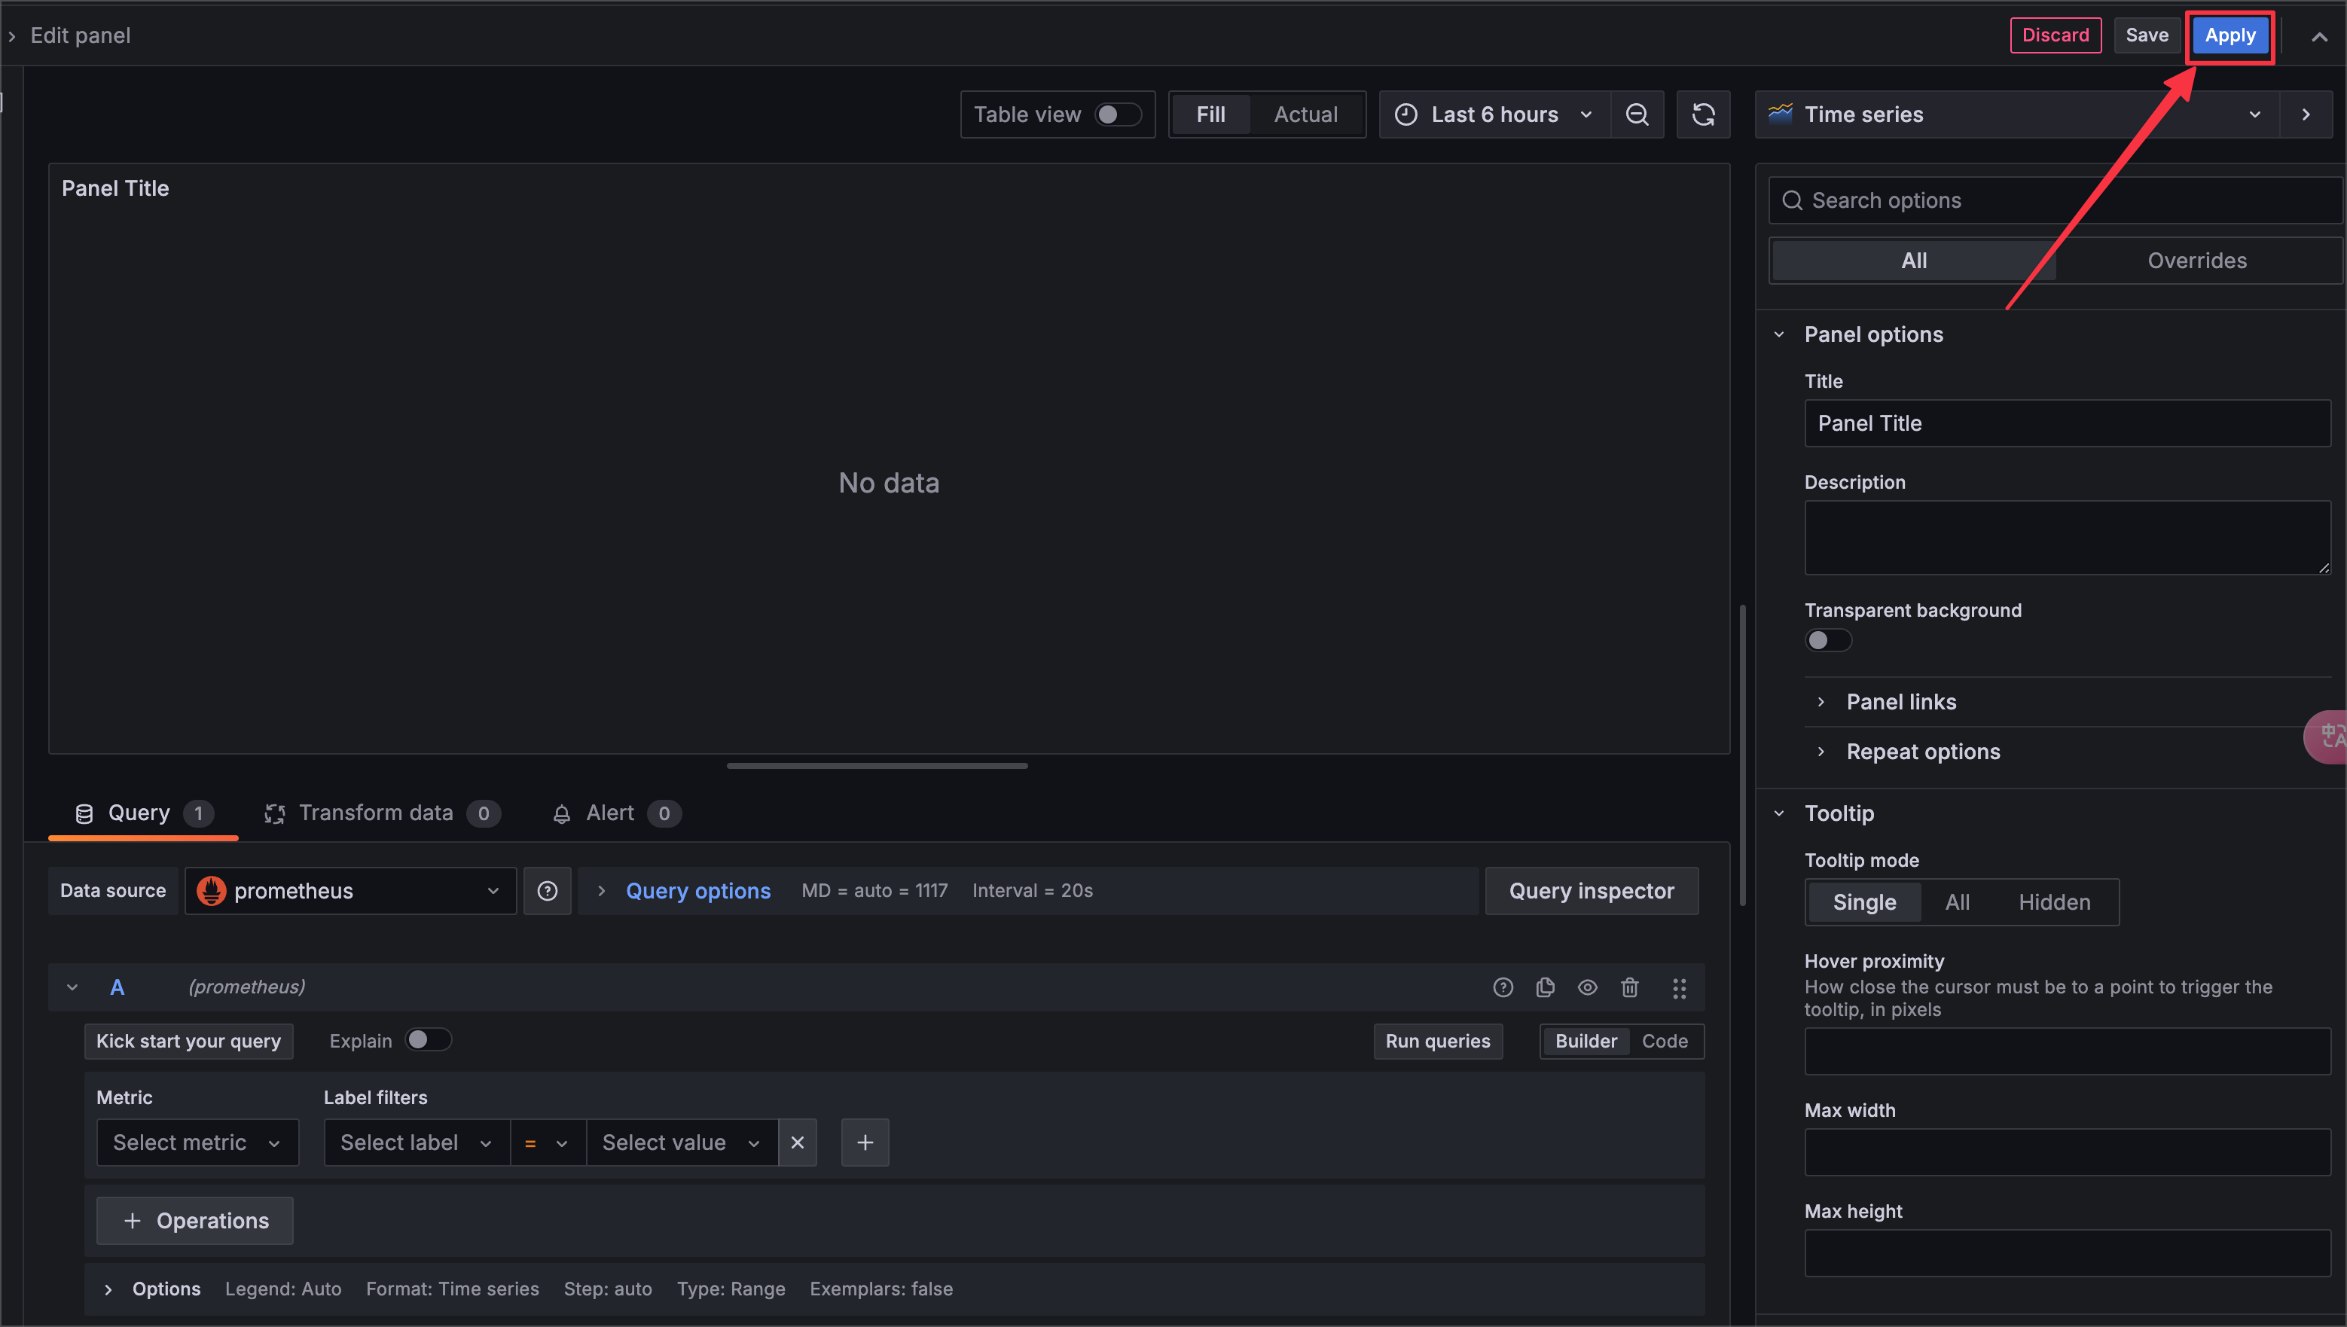Image resolution: width=2347 pixels, height=1327 pixels.
Task: Click the drag handle for query A
Action: [1679, 988]
